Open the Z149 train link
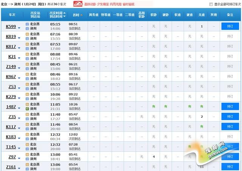242x171 pixels. 11,66
